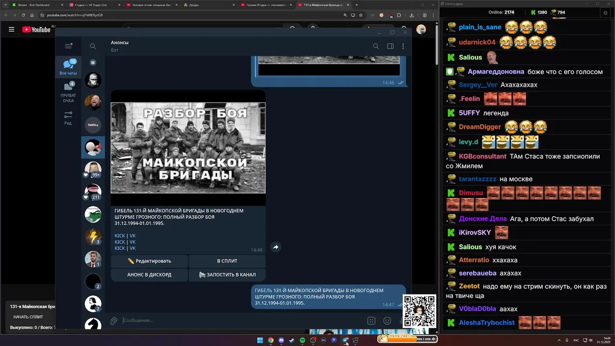Click username KGBconsultant in chat
This screenshot has height=346, width=615.
[482, 156]
